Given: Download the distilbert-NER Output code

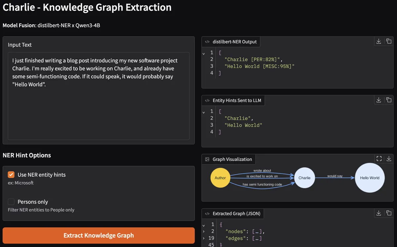Looking at the screenshot, I should click(379, 41).
